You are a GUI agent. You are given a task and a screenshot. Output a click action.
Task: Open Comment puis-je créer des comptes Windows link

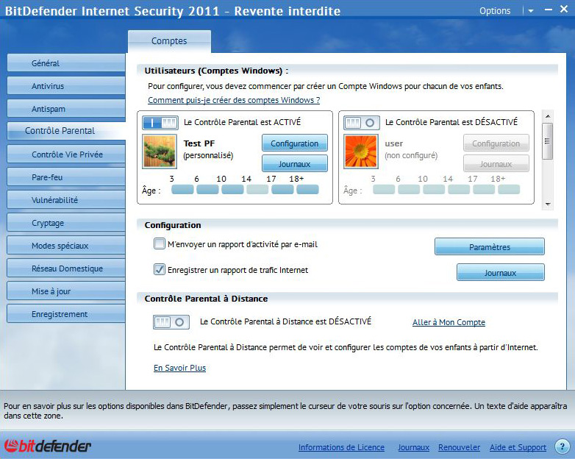234,100
